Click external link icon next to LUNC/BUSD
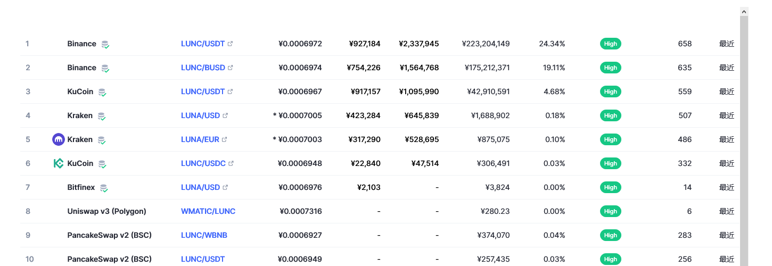The image size is (772, 266). tap(230, 68)
